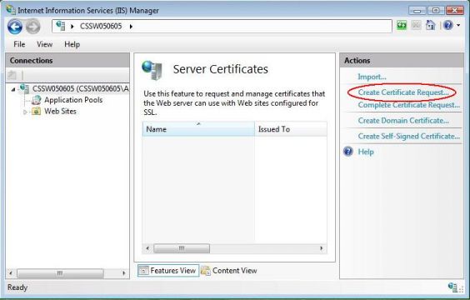
Task: Select Web Sites in the tree
Action: [60, 111]
